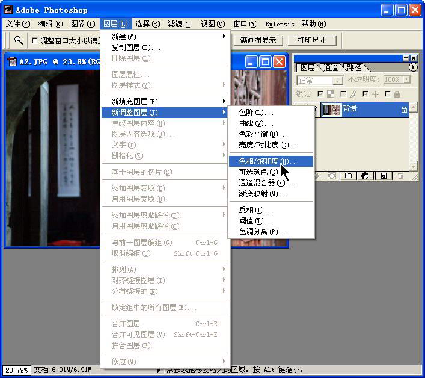The height and width of the screenshot is (378, 425).
Task: Click the 23.79% zoom field in status bar
Action: pos(16,370)
